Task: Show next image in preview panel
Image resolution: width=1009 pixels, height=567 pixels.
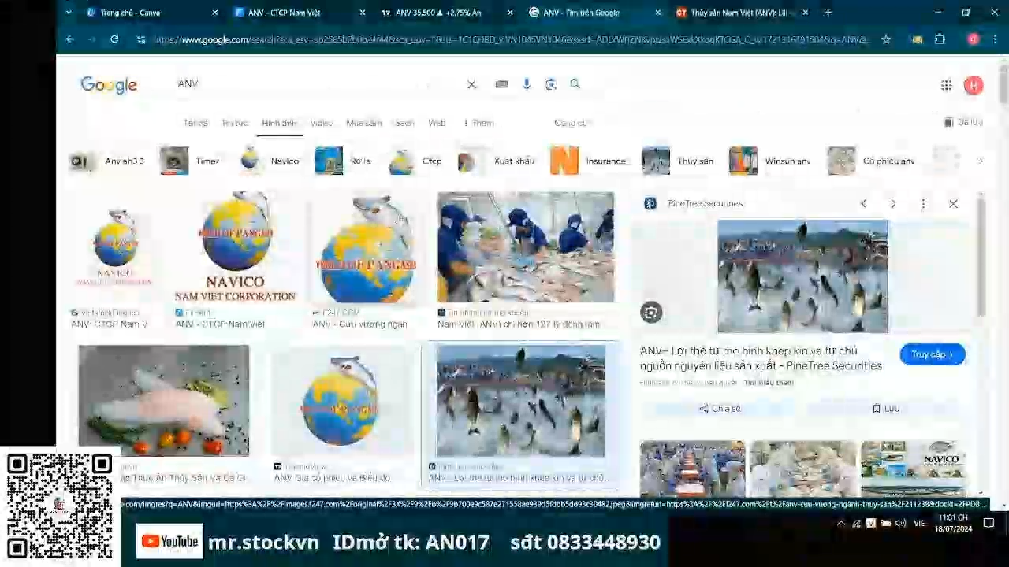Action: [x=893, y=203]
